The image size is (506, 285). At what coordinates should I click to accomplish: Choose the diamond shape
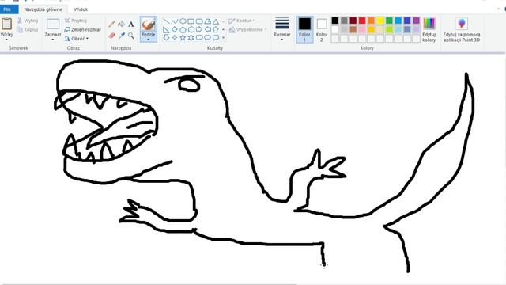coord(175,30)
